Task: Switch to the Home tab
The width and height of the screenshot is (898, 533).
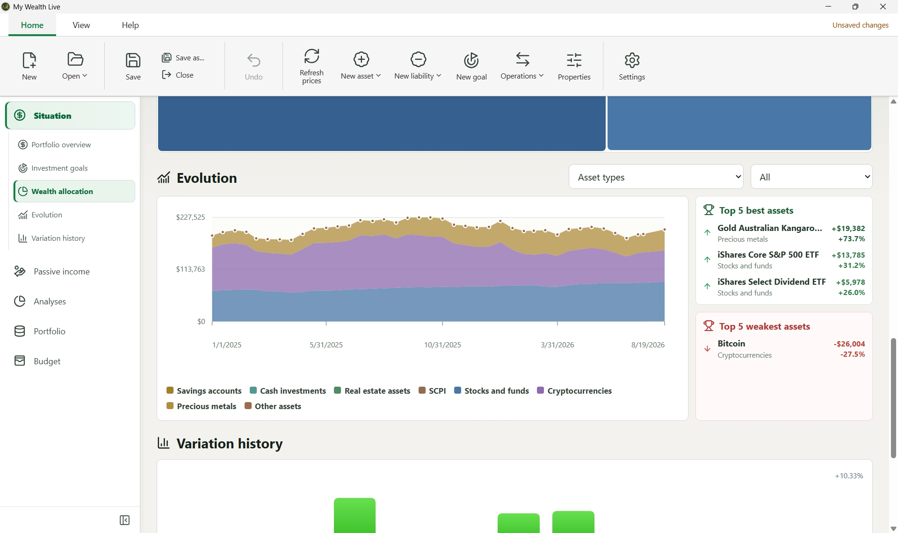Action: (x=32, y=25)
